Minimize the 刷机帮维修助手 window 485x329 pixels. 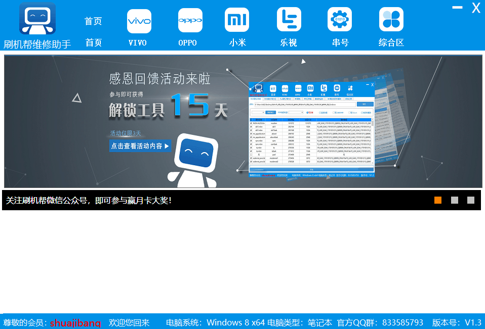coord(457,8)
